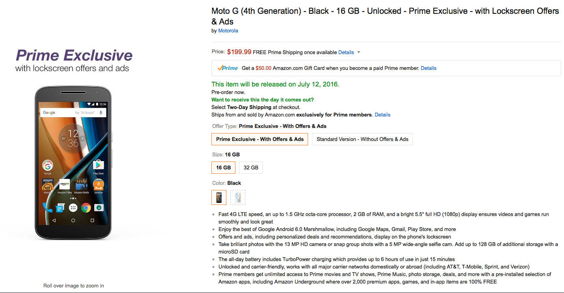This screenshot has width=564, height=293.
Task: Choose Prime Exclusive - With Offers & Ads option
Action: click(260, 139)
